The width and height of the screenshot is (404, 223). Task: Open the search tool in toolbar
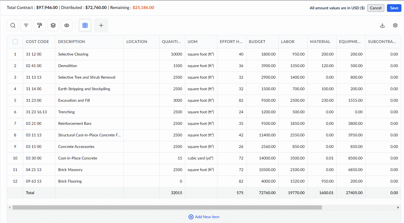point(13,25)
